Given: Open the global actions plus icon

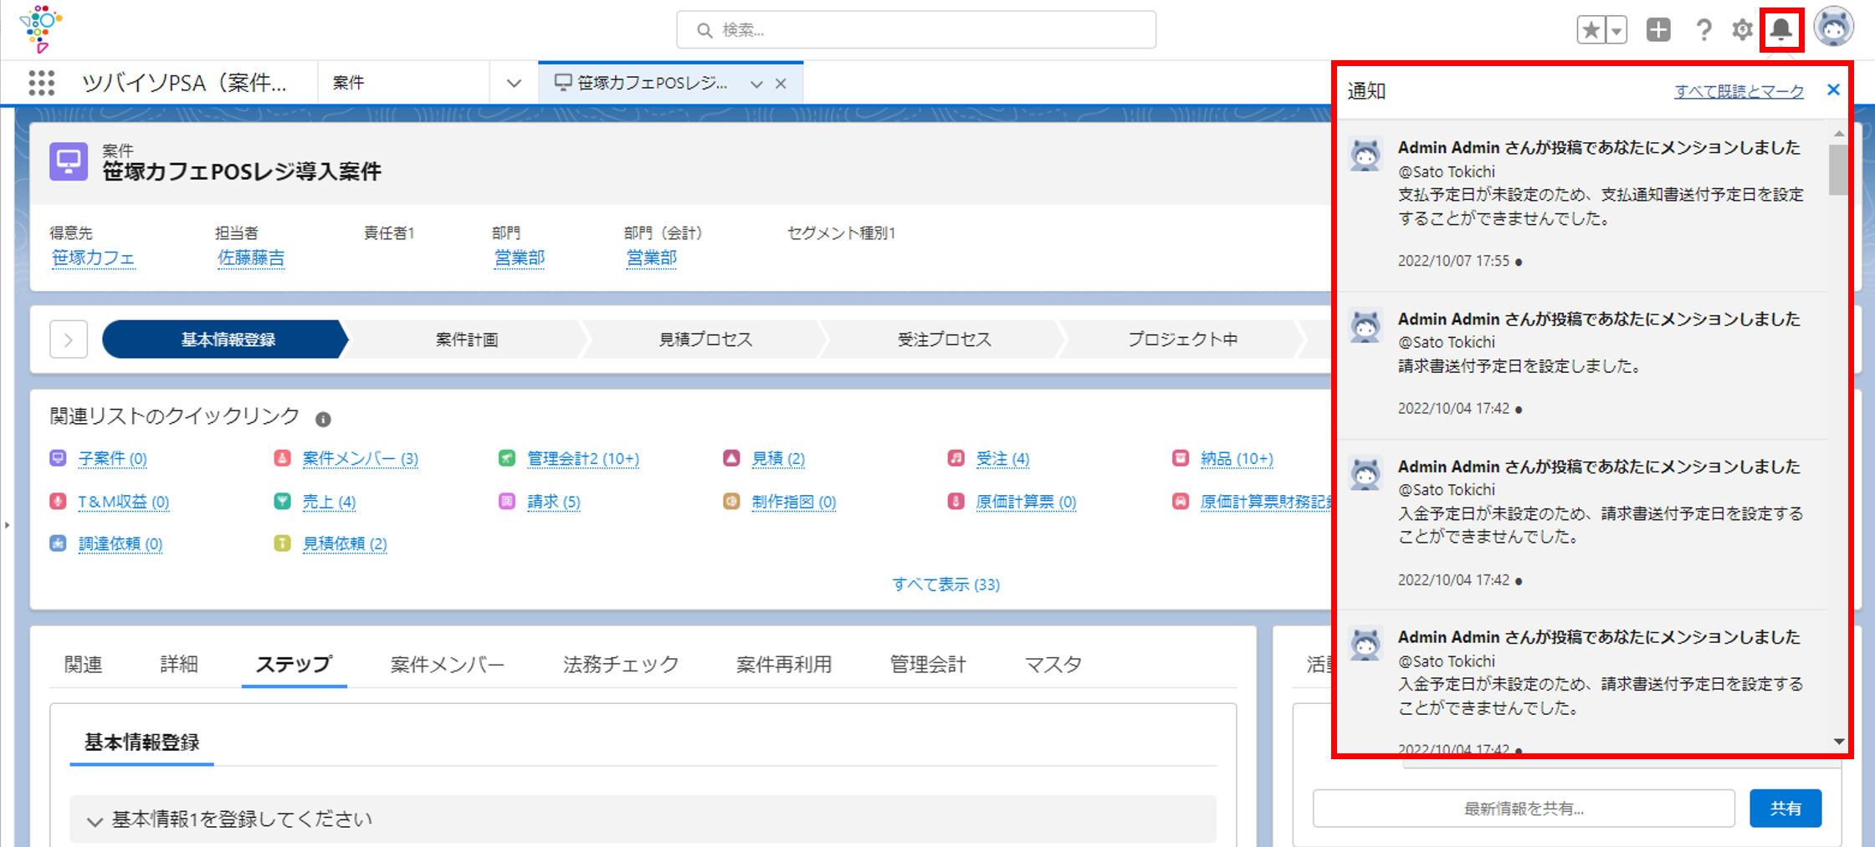Looking at the screenshot, I should [x=1658, y=30].
